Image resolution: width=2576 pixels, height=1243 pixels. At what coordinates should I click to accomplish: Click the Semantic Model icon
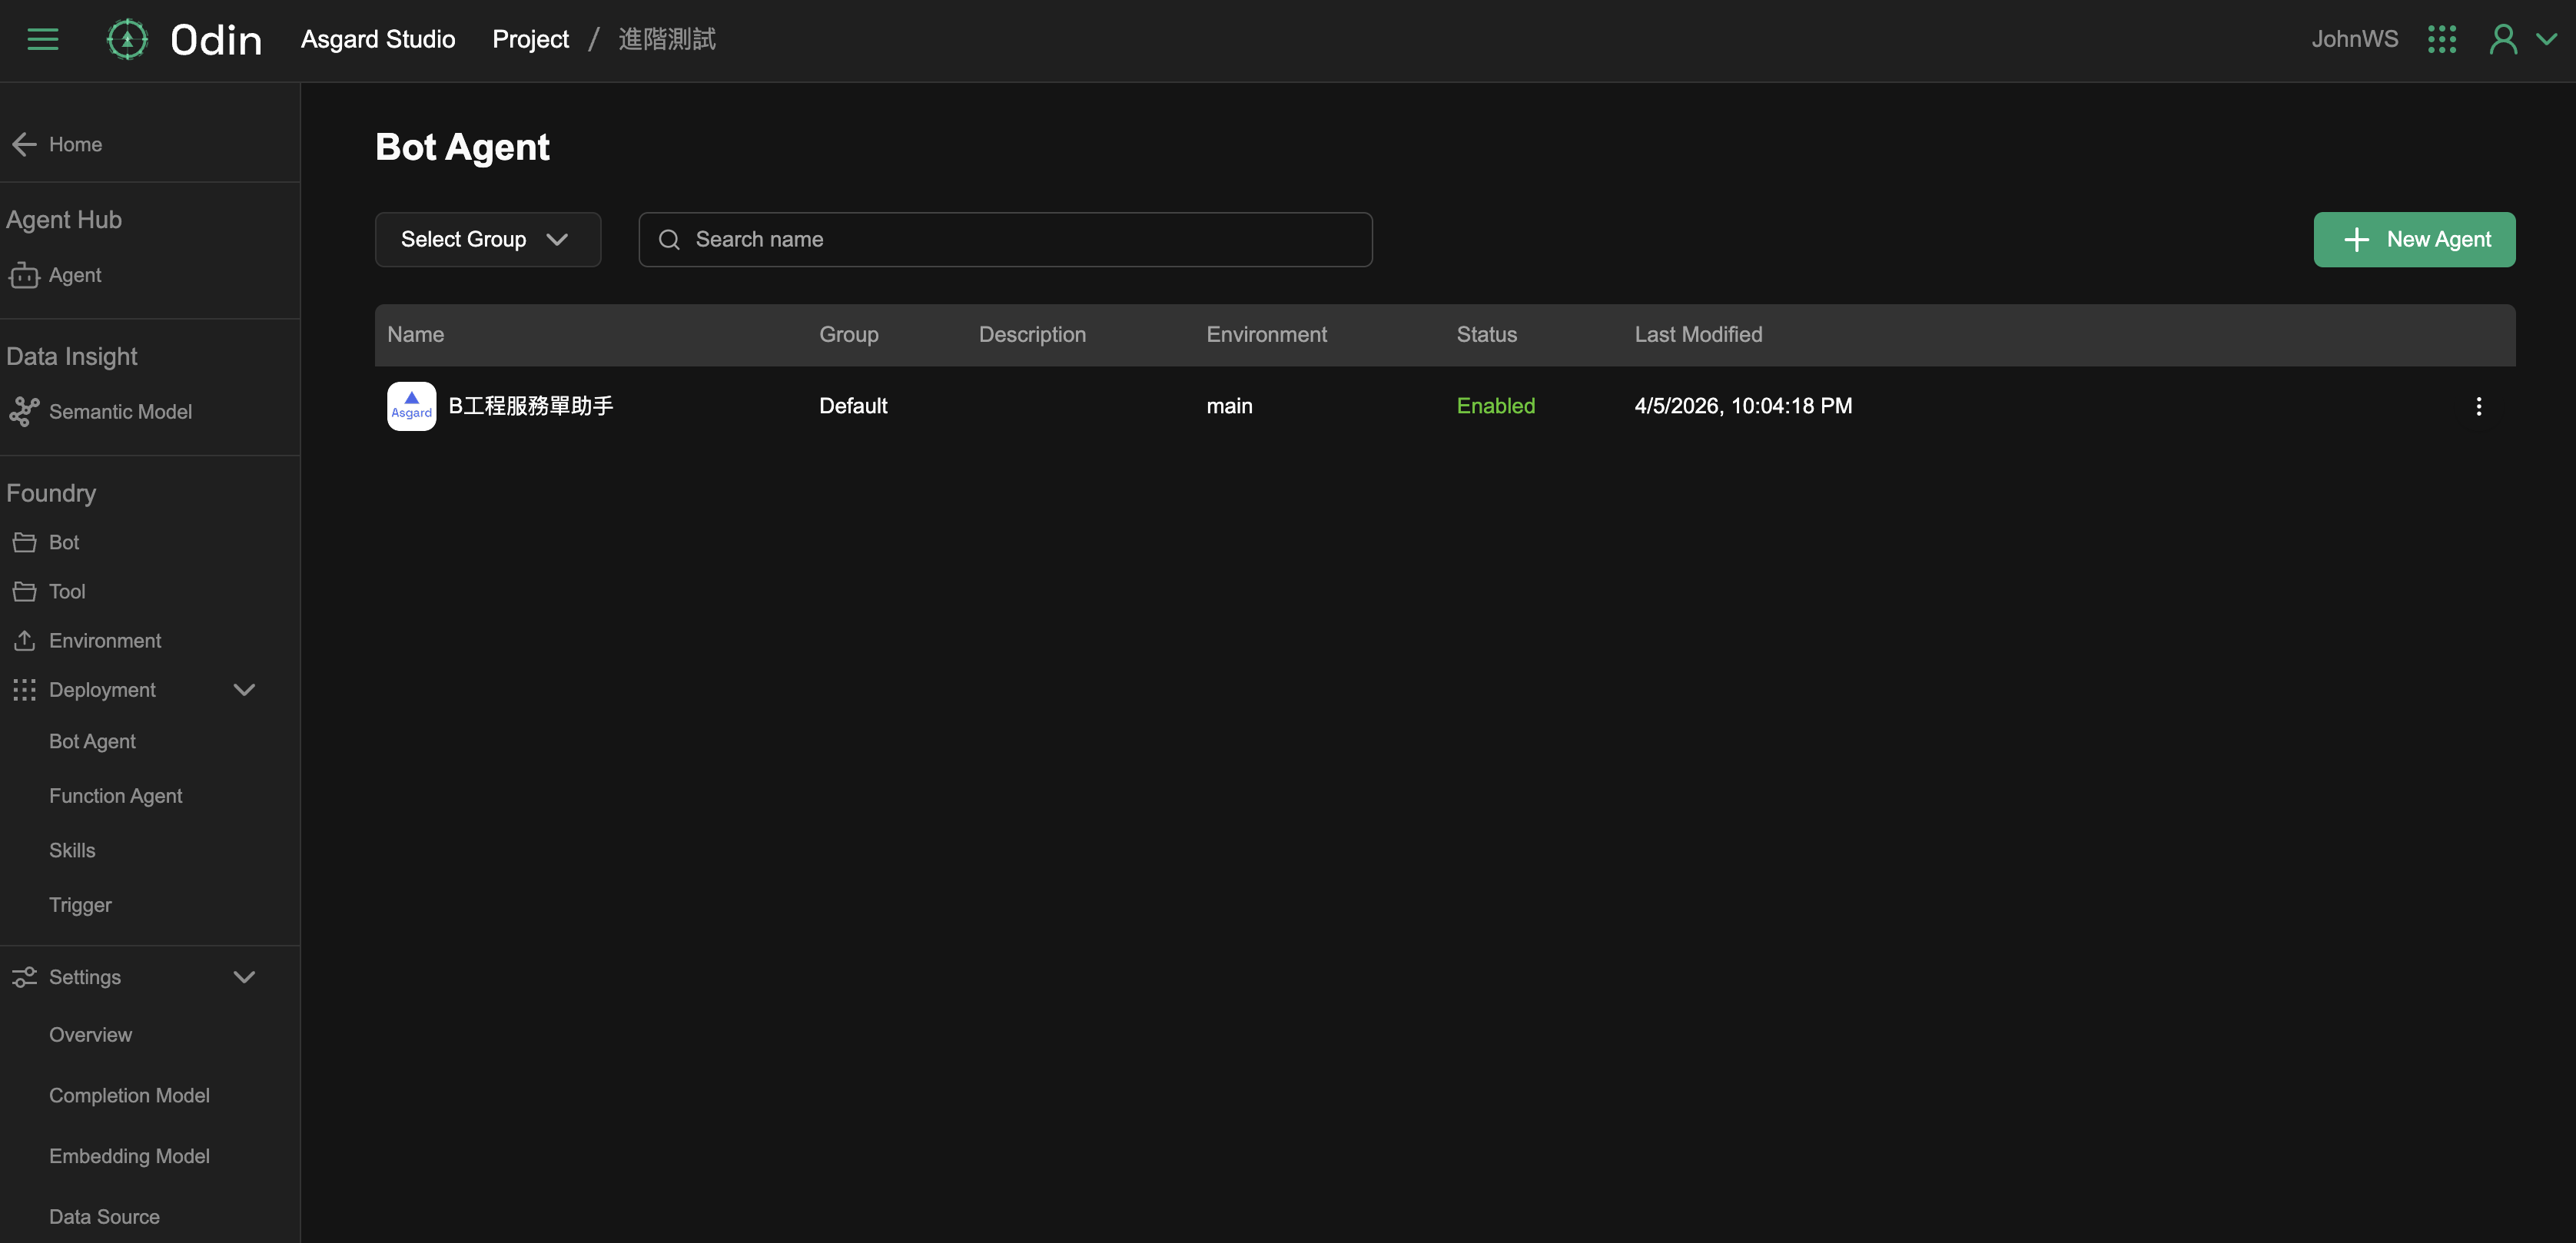click(x=24, y=412)
